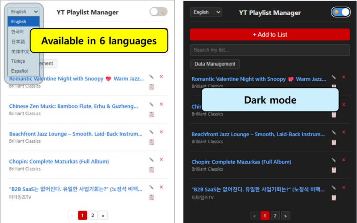357x223 pixels.
Task: Choose 한국어 from the language list
Action: [x=17, y=32]
